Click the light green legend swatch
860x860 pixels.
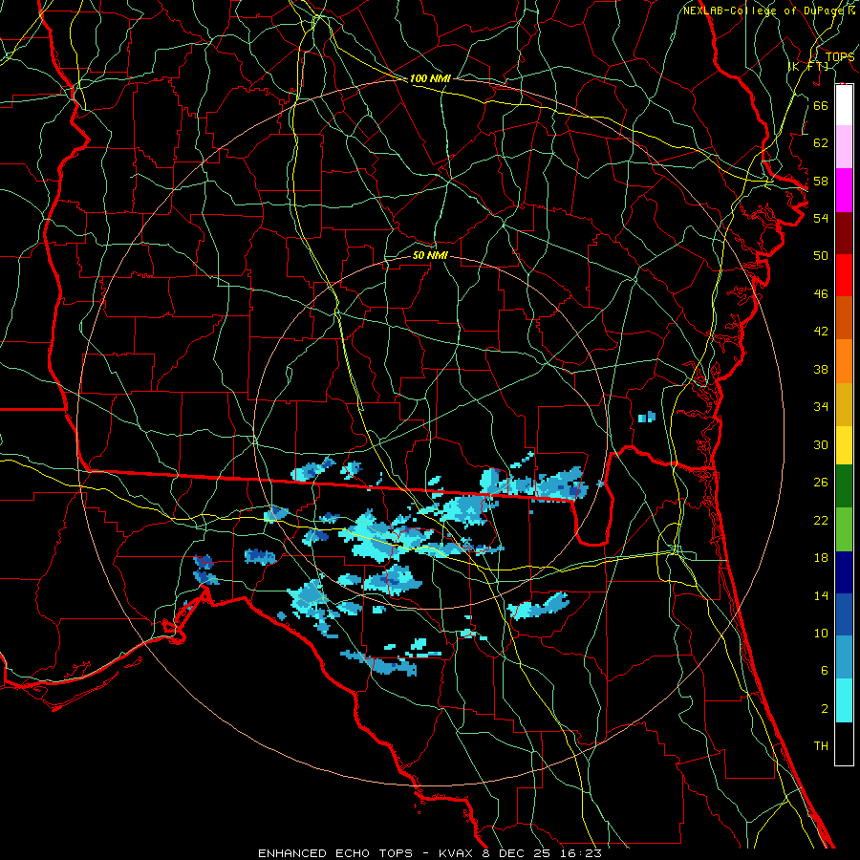point(844,529)
